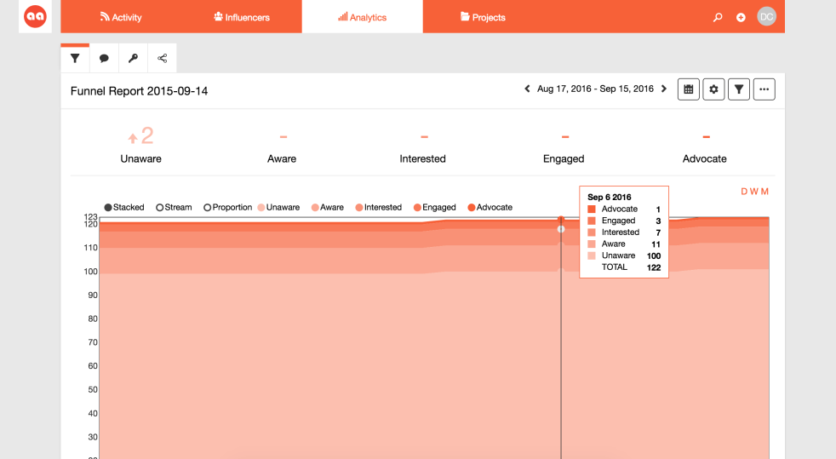Toggle the Engaged series in legend
Image resolution: width=836 pixels, height=459 pixels.
[434, 208]
